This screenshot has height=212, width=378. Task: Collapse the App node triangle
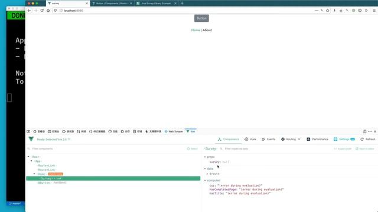point(31,161)
